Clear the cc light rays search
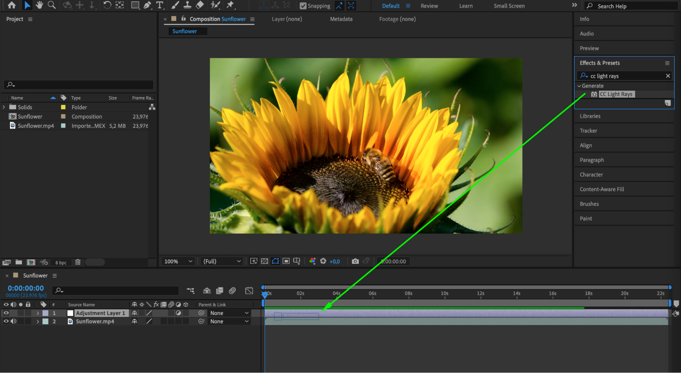The width and height of the screenshot is (681, 373). (668, 76)
